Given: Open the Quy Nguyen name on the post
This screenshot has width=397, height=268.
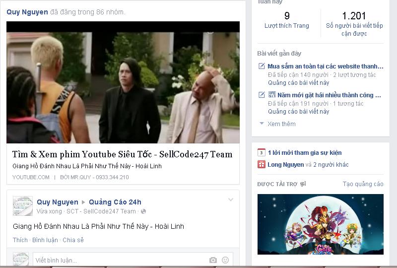Looking at the screenshot, I should point(58,202).
